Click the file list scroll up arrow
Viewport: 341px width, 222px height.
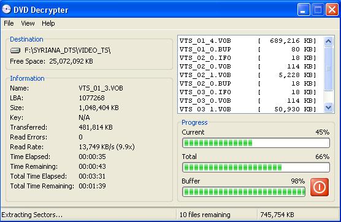[328, 41]
